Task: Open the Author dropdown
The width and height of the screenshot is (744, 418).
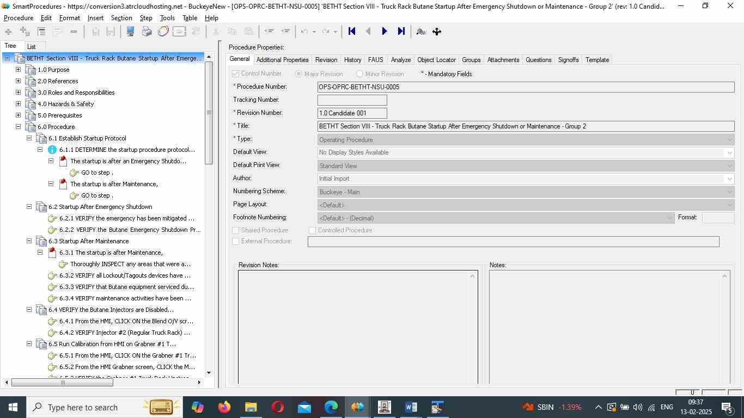Action: tap(526, 179)
